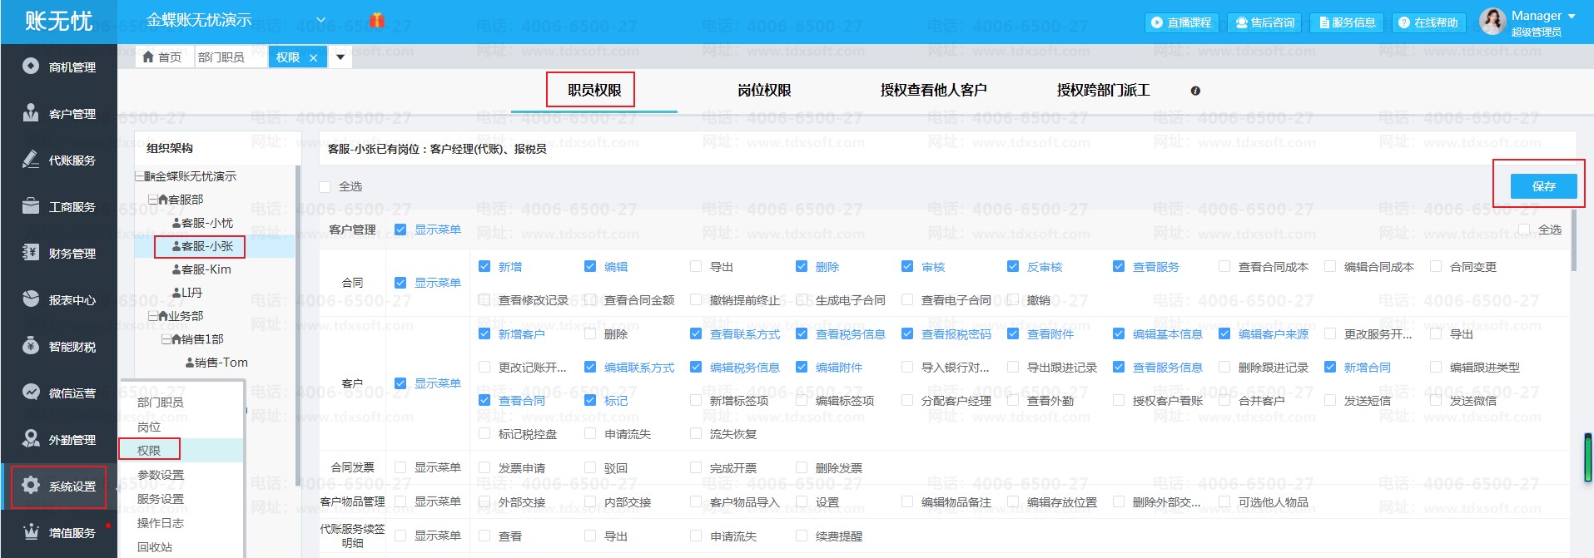
Task: Switch to the 岗位权限 tab
Action: coord(763,91)
